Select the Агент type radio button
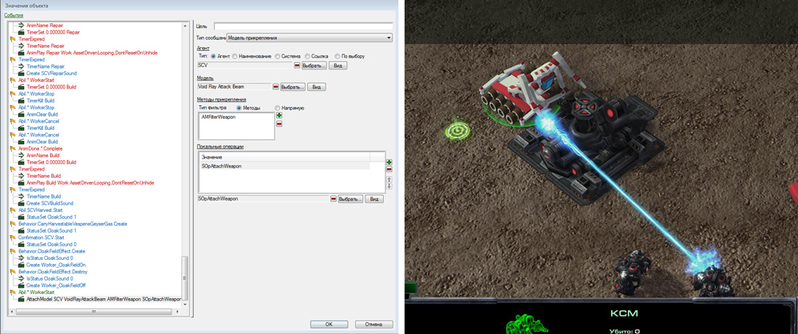 pos(213,56)
